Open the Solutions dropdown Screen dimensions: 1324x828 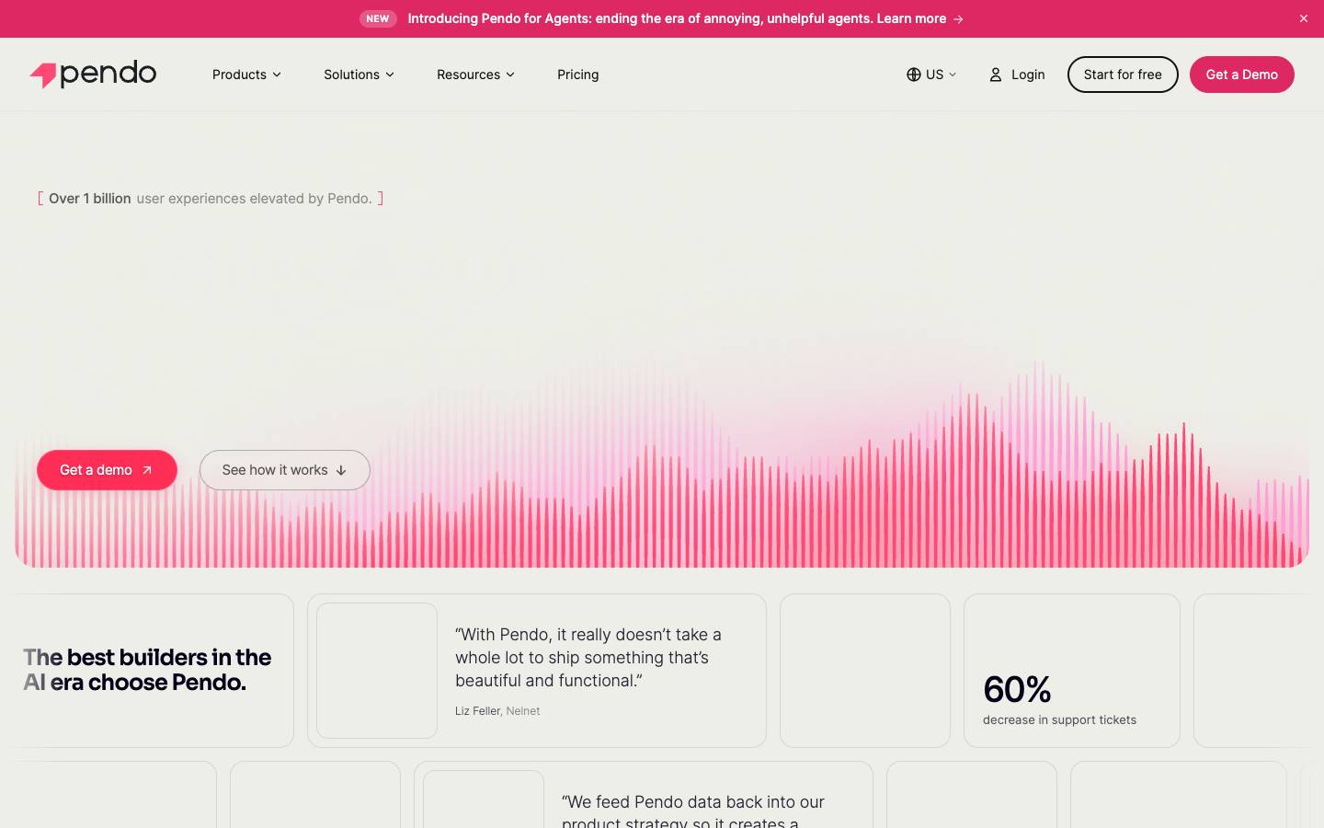coord(359,75)
